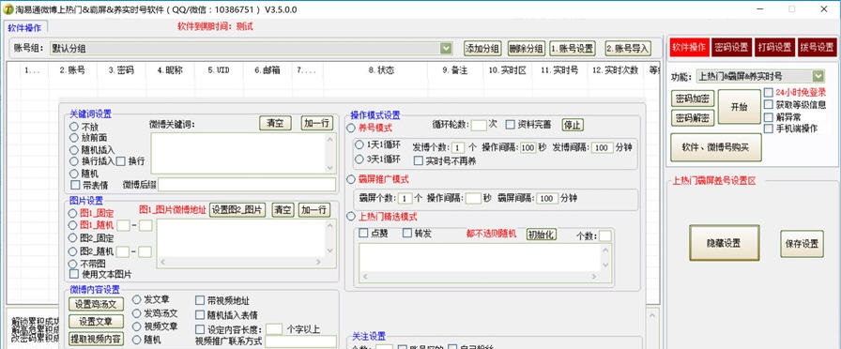
Task: Click the 微博后缀 input field
Action: (247, 185)
